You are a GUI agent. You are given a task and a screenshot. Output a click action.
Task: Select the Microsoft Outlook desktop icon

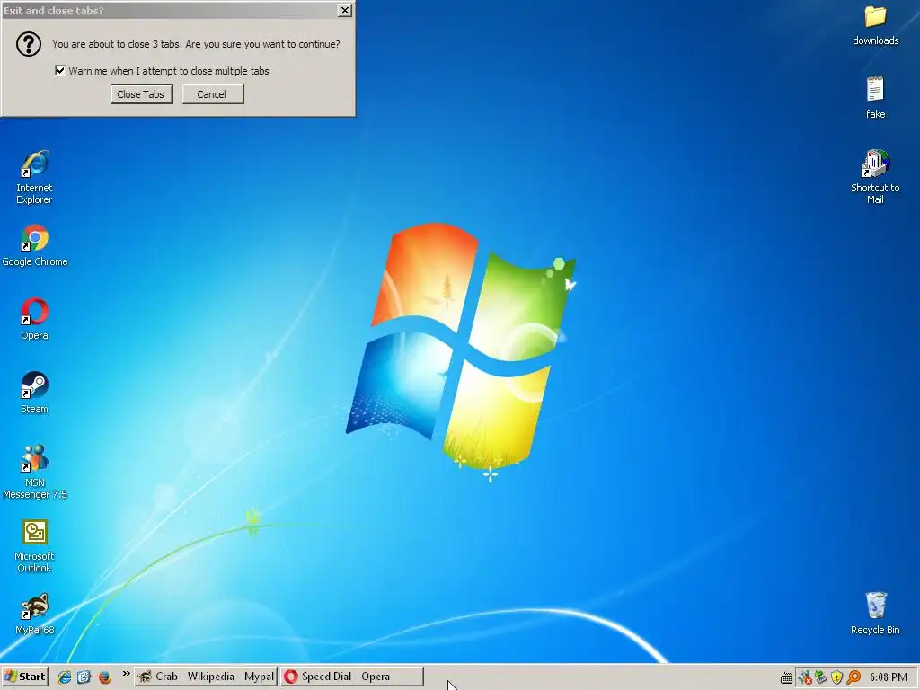[35, 545]
